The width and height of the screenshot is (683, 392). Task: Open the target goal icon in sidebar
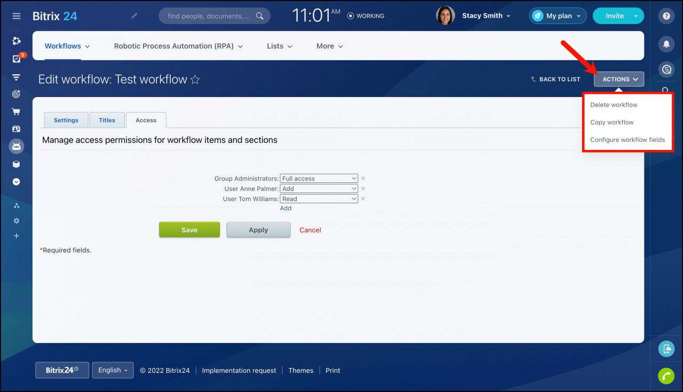pos(17,94)
